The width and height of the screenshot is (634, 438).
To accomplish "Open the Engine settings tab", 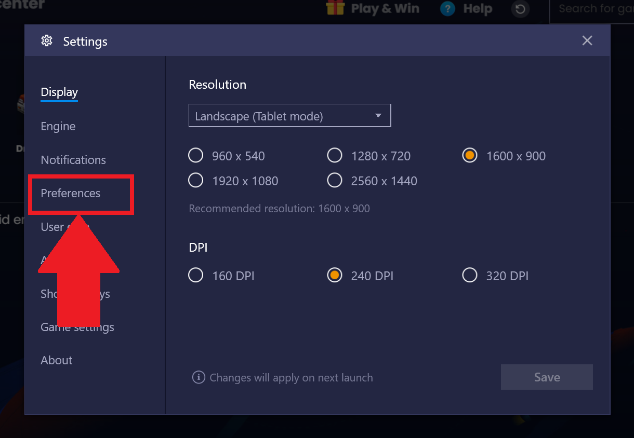I will click(x=58, y=126).
